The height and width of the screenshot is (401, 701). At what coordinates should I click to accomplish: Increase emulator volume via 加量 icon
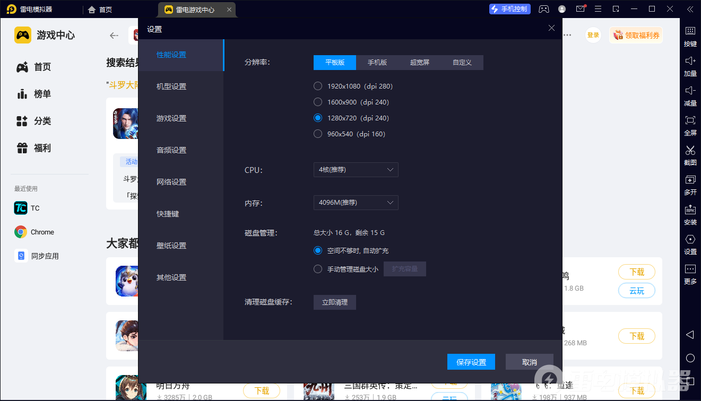[x=690, y=66]
